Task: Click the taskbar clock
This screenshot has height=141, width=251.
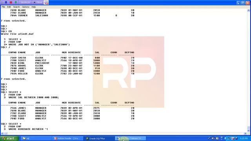Action: pos(244,138)
